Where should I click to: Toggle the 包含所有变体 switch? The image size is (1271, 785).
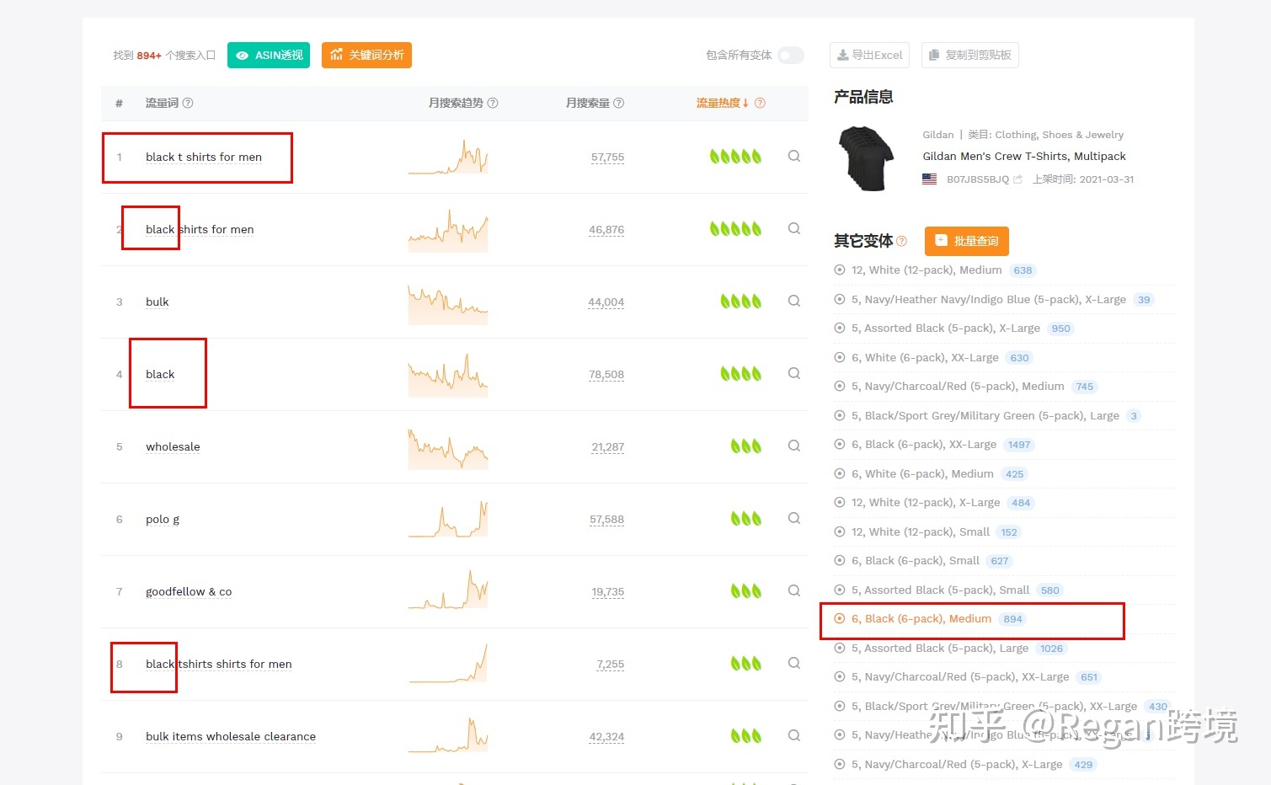coord(790,55)
